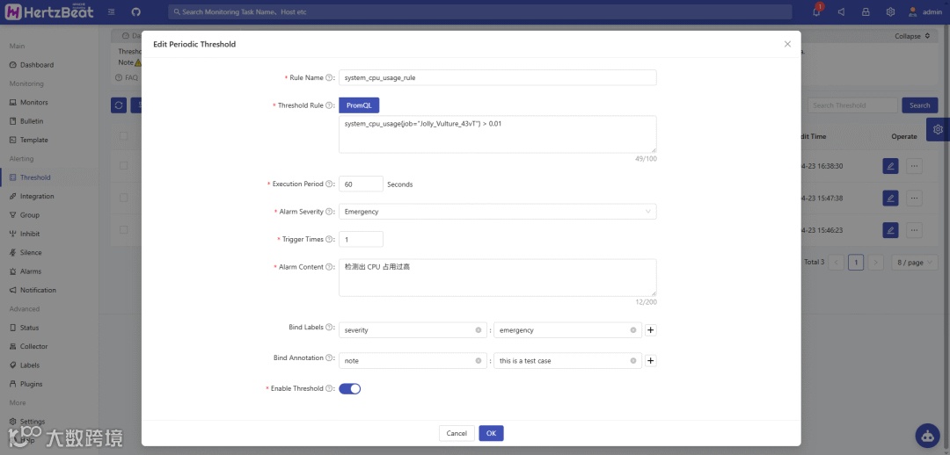The width and height of the screenshot is (950, 455).
Task: Open Silence in the sidebar
Action: tap(31, 252)
